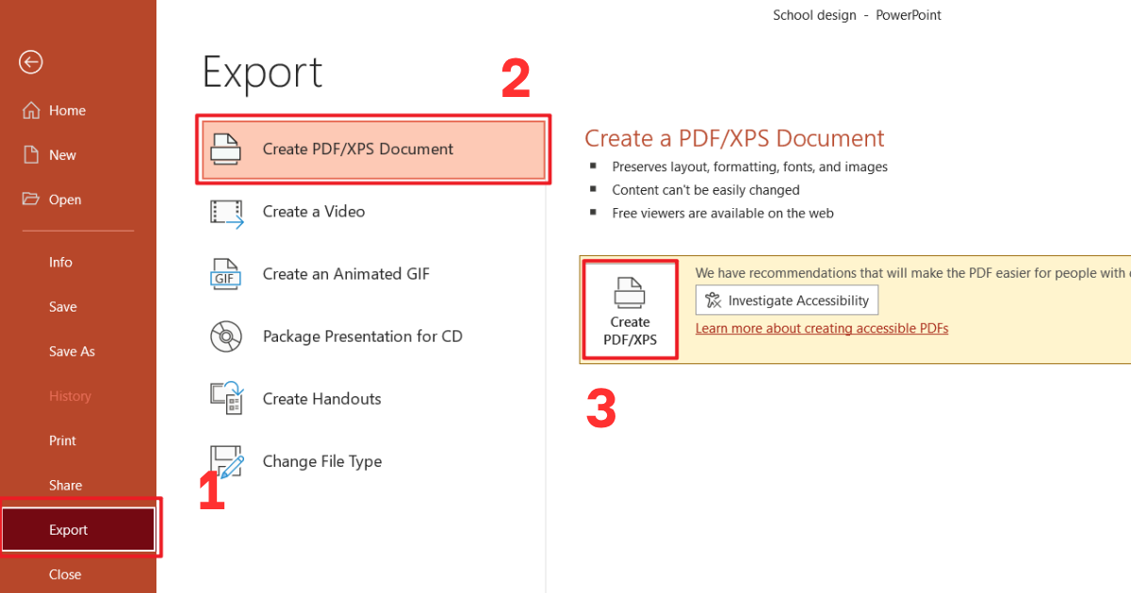This screenshot has width=1131, height=593.
Task: Click the back arrow circle icon
Action: [x=31, y=62]
